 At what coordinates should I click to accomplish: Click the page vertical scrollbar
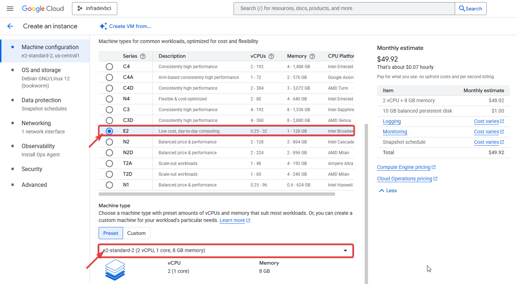coord(367,204)
